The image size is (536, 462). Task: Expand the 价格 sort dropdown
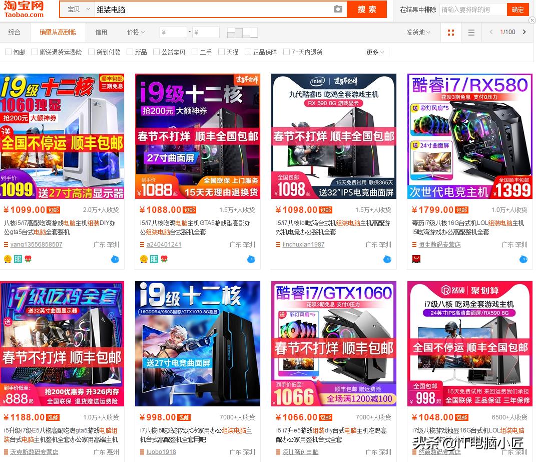click(136, 32)
